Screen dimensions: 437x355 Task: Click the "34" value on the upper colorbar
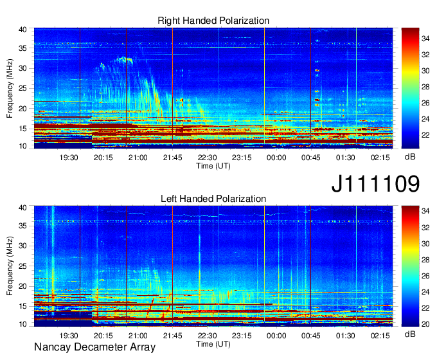pos(425,39)
